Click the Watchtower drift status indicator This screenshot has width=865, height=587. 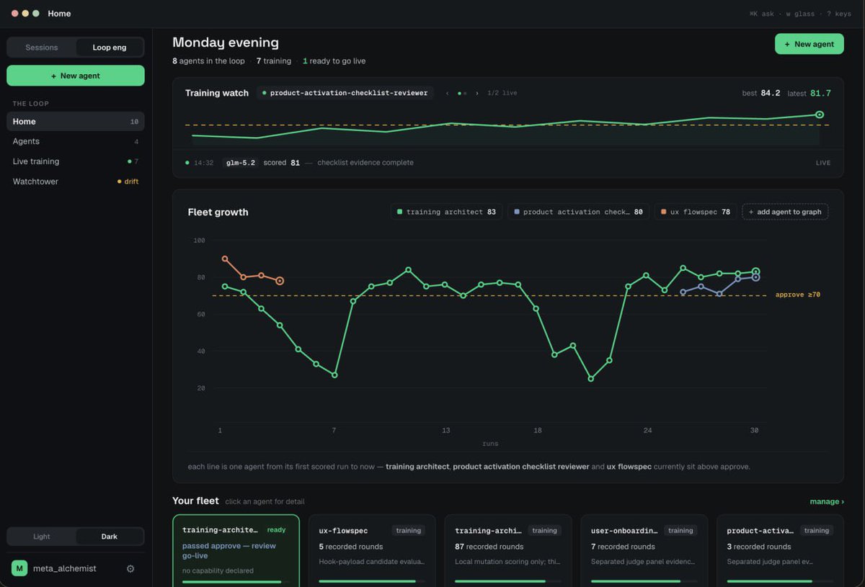tap(128, 182)
